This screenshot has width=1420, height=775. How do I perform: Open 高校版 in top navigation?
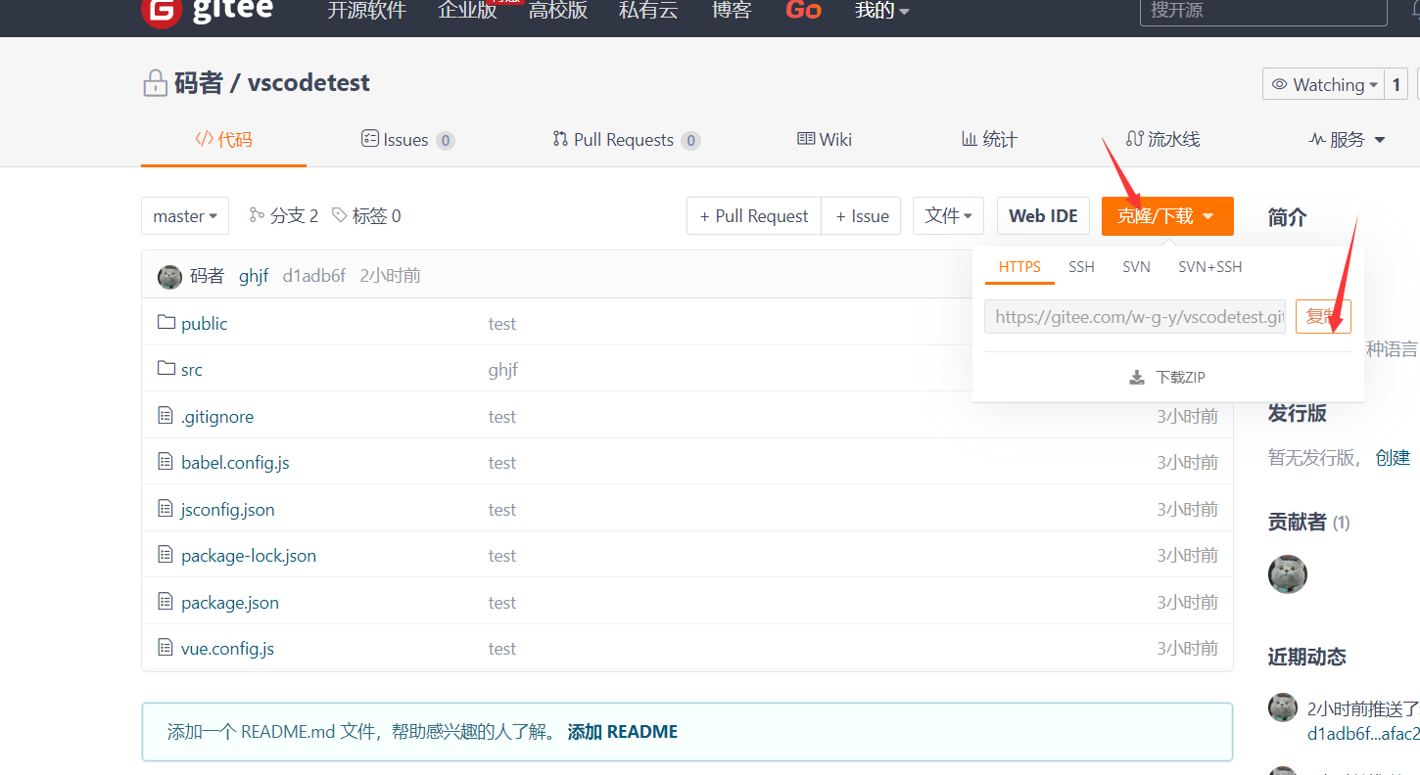click(x=558, y=10)
